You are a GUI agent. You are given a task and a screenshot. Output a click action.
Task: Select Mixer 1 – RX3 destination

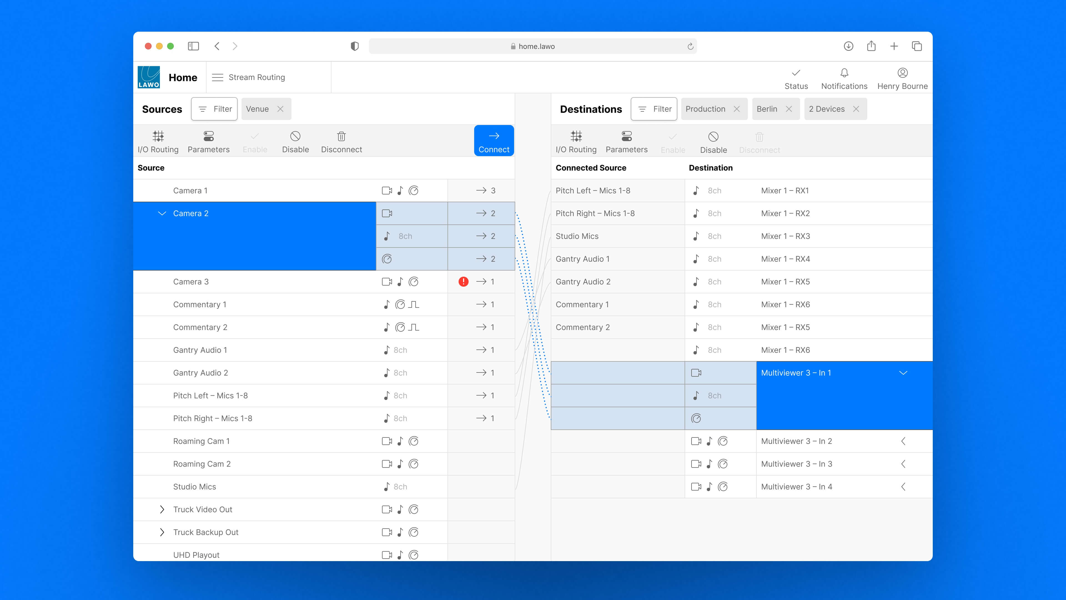click(x=785, y=236)
